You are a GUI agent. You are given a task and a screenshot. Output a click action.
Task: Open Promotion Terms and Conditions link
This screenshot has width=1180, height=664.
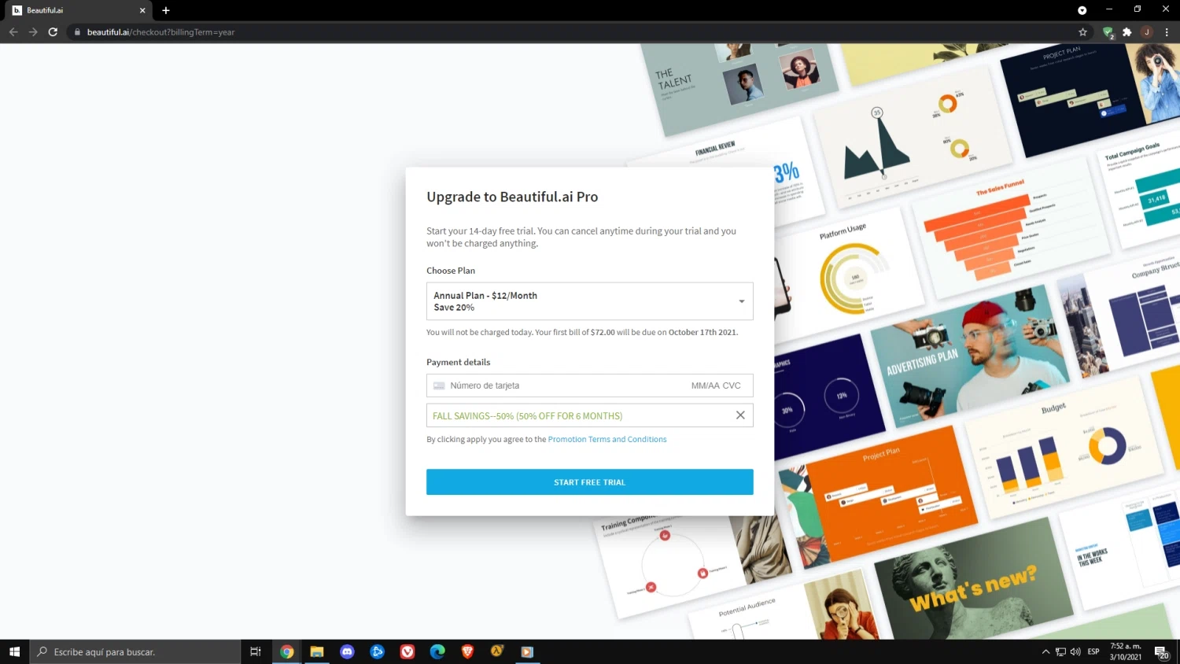607,440
